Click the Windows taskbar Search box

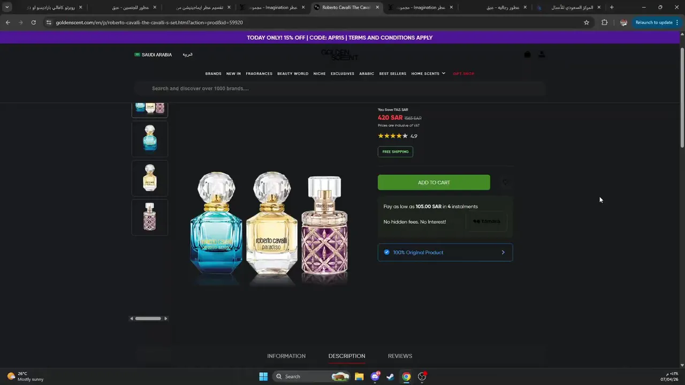[311, 376]
